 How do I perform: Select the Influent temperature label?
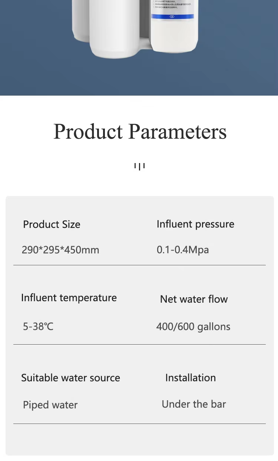click(69, 298)
